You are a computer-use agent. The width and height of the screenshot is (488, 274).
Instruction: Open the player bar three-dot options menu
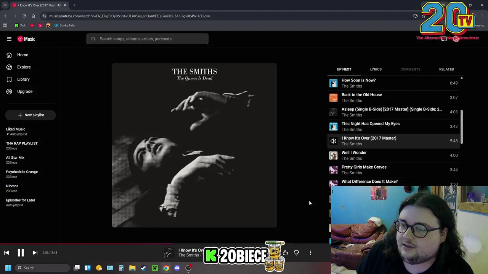pyautogui.click(x=310, y=253)
